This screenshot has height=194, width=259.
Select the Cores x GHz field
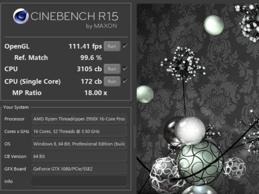[x=79, y=131]
